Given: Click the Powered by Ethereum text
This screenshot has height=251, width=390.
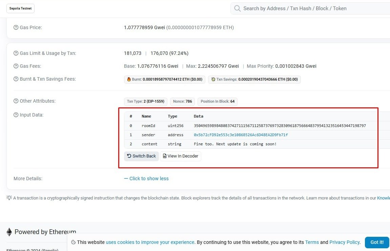Looking at the screenshot, I should click(x=45, y=232).
